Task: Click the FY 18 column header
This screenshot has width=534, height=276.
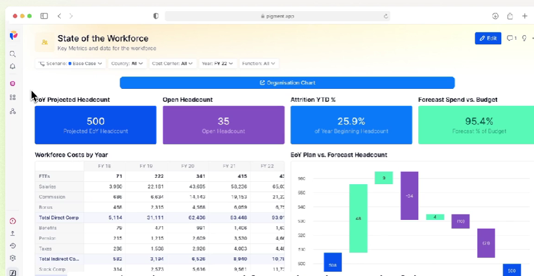Action: point(104,166)
